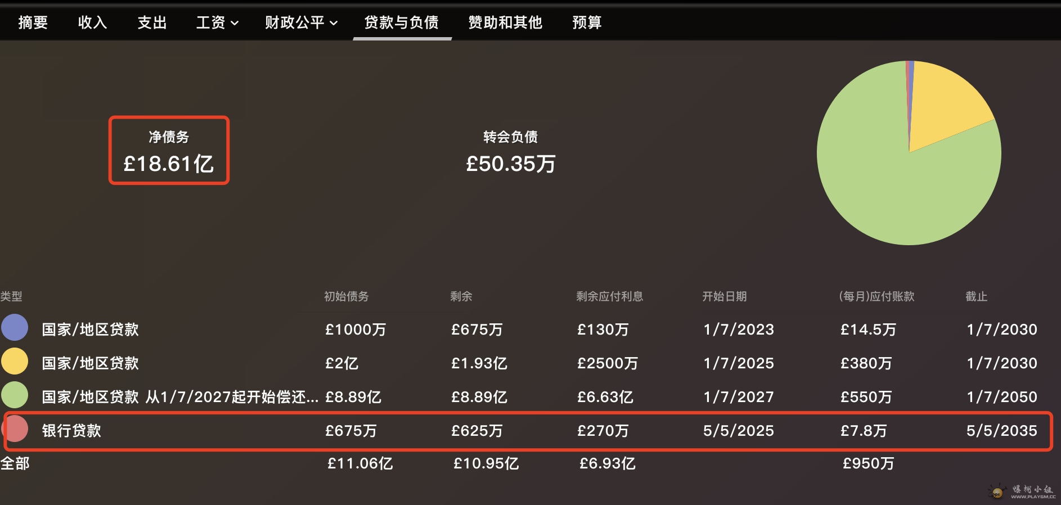Click the 截止 column header
The height and width of the screenshot is (505, 1061).
(x=976, y=296)
